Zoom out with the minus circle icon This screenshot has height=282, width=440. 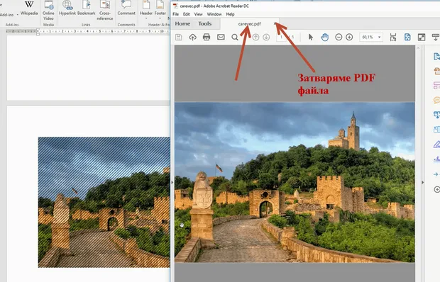point(339,37)
